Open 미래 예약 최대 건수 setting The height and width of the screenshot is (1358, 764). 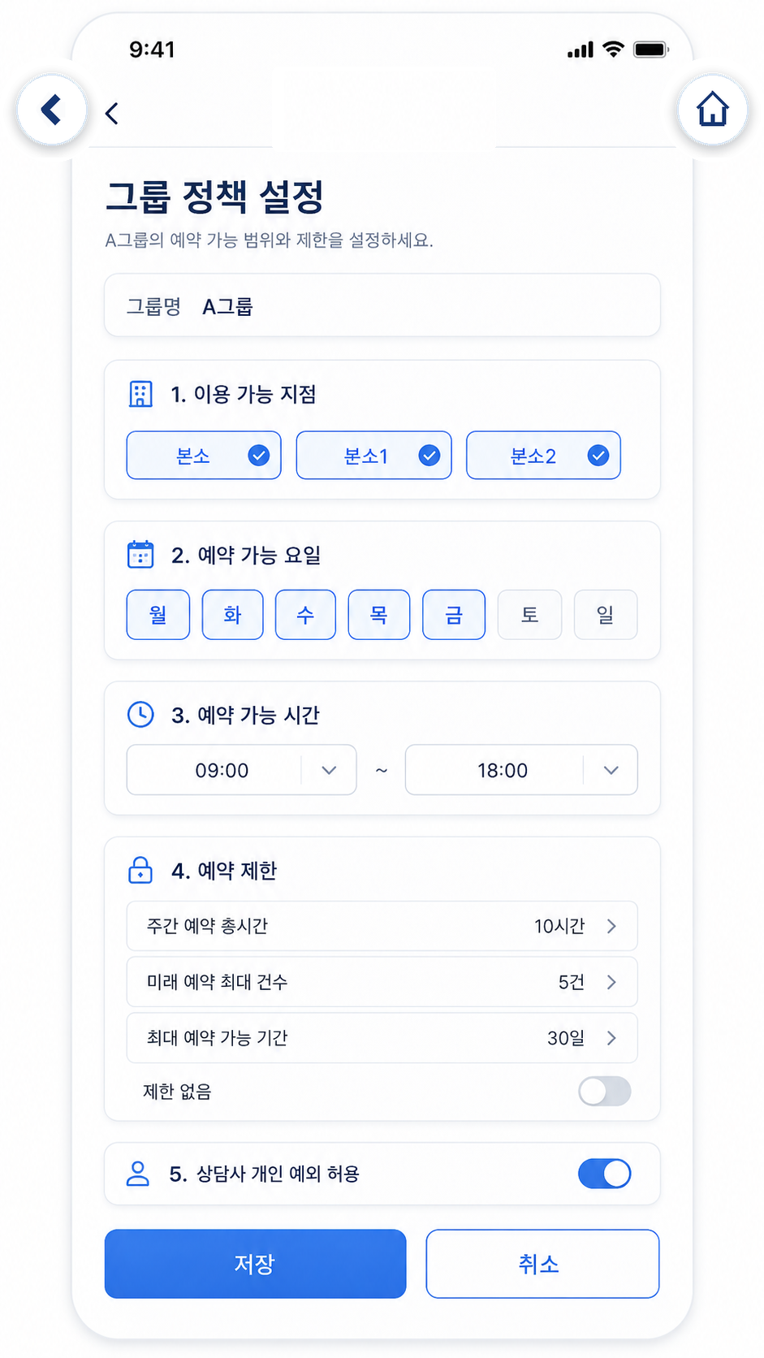tap(382, 982)
